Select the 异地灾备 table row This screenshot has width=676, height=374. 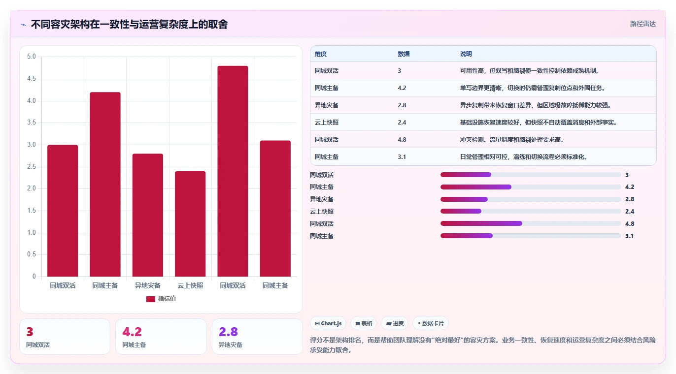pos(483,105)
